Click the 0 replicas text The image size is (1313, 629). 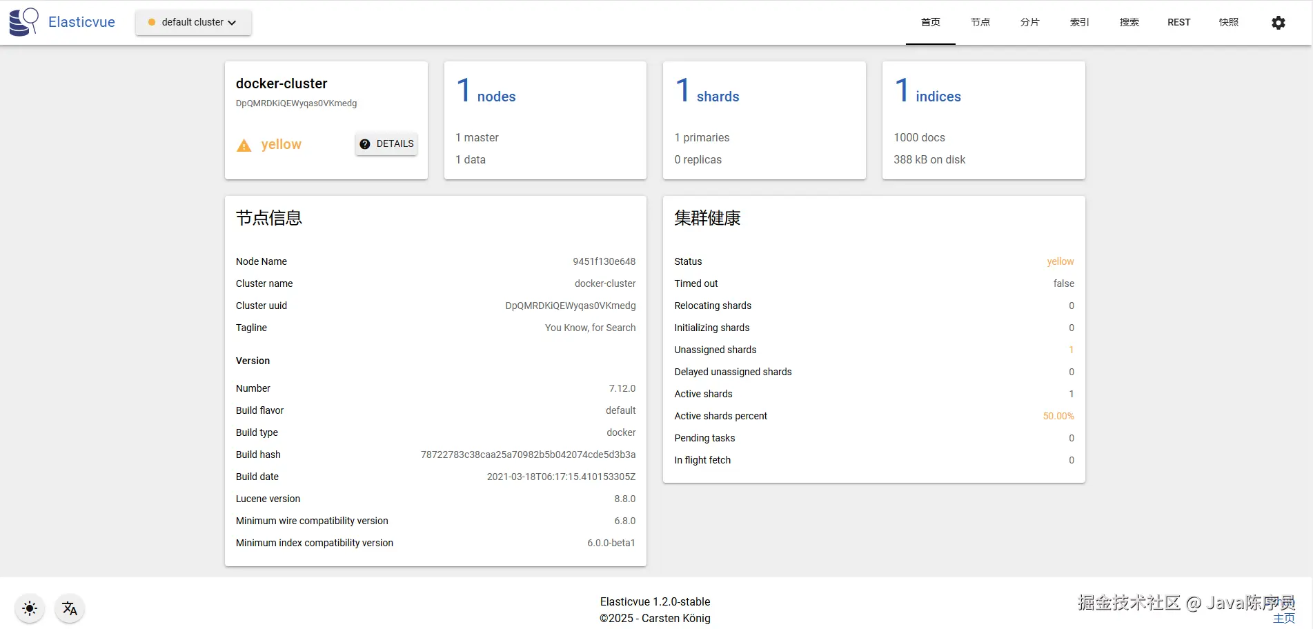tap(698, 160)
